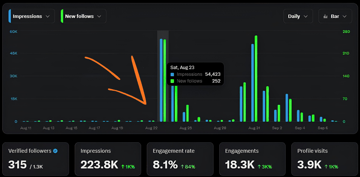The width and height of the screenshot is (360, 177).
Task: Click the 3K% increase indicator on Engagements
Action: [264, 167]
